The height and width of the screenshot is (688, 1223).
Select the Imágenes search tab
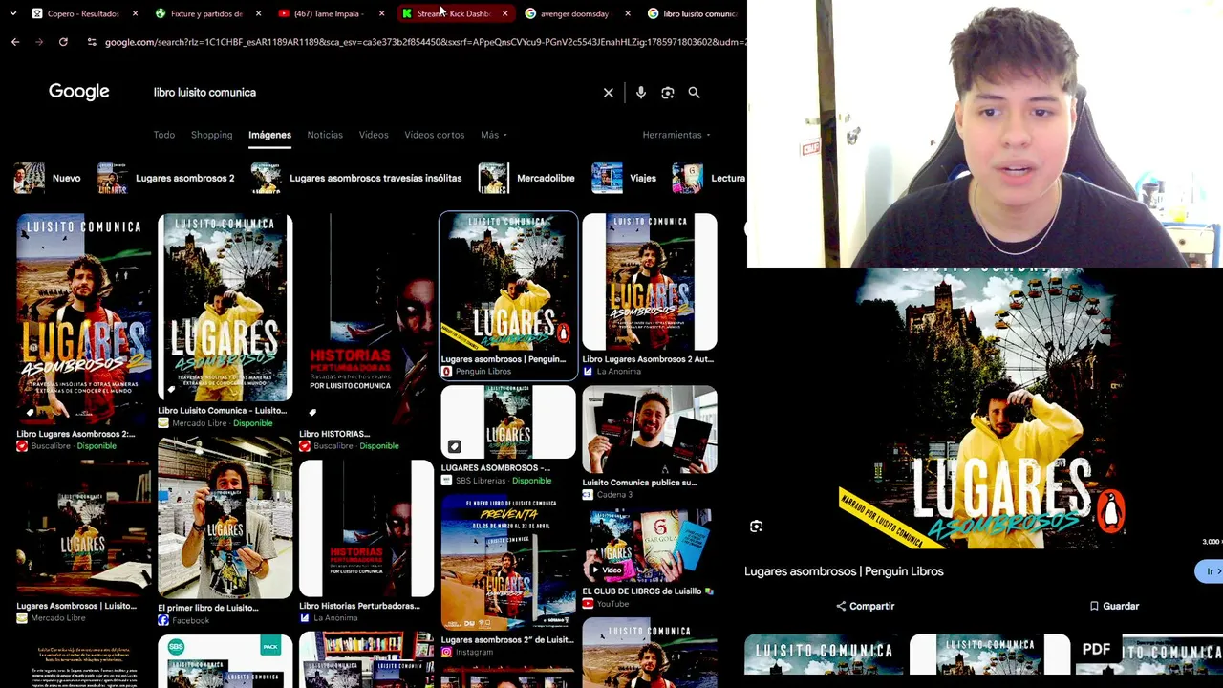(269, 135)
